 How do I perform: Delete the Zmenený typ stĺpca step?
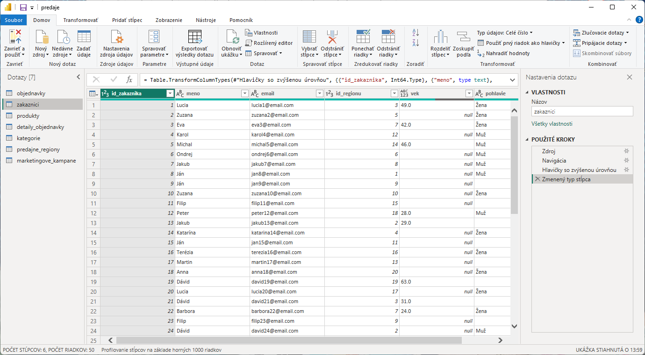point(537,179)
